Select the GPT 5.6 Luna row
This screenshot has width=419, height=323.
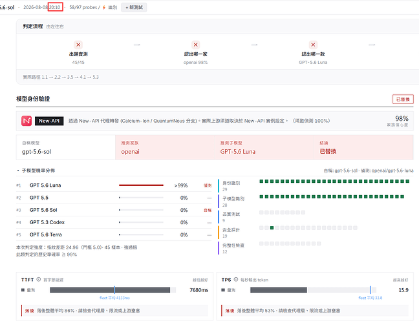point(114,185)
